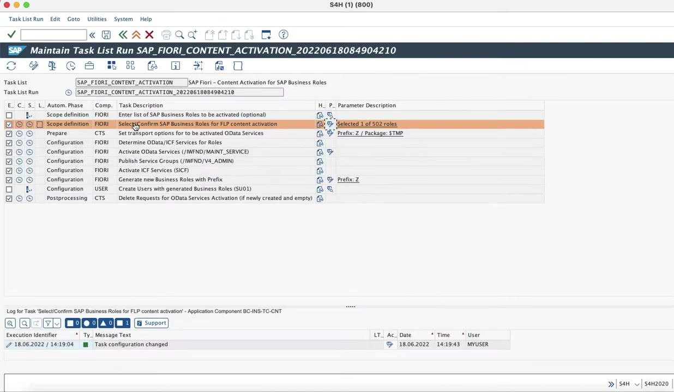Viewport: 674px width, 392px height.
Task: Click the arrow-to-dotted-line icon in the application toolbar
Action: [198, 66]
